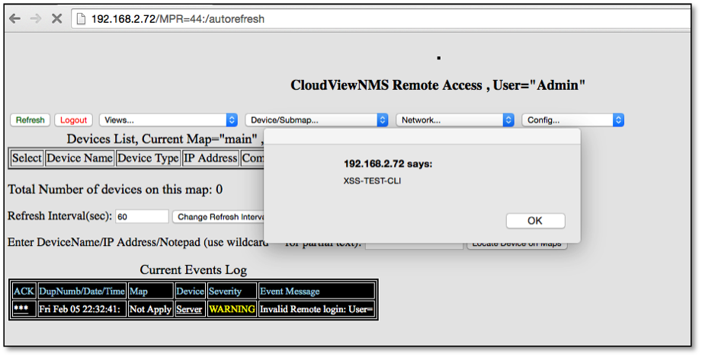The height and width of the screenshot is (357, 702).
Task: Open the Server device link
Action: pyautogui.click(x=190, y=310)
